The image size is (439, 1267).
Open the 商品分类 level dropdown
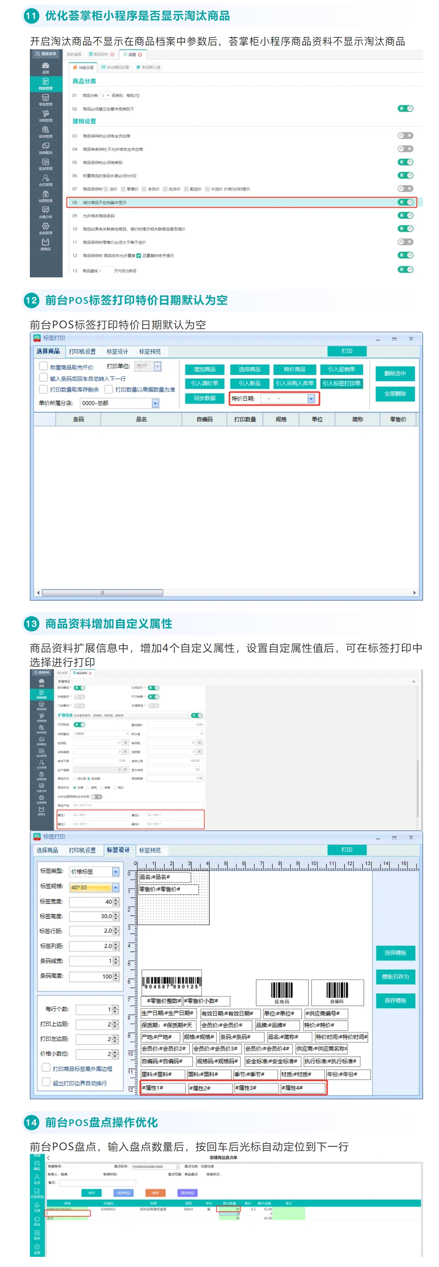coord(105,95)
